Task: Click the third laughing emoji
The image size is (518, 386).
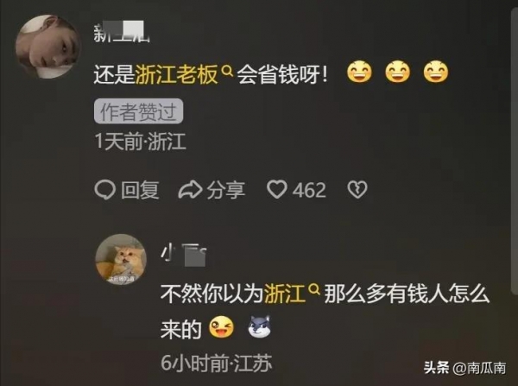Action: click(436, 72)
